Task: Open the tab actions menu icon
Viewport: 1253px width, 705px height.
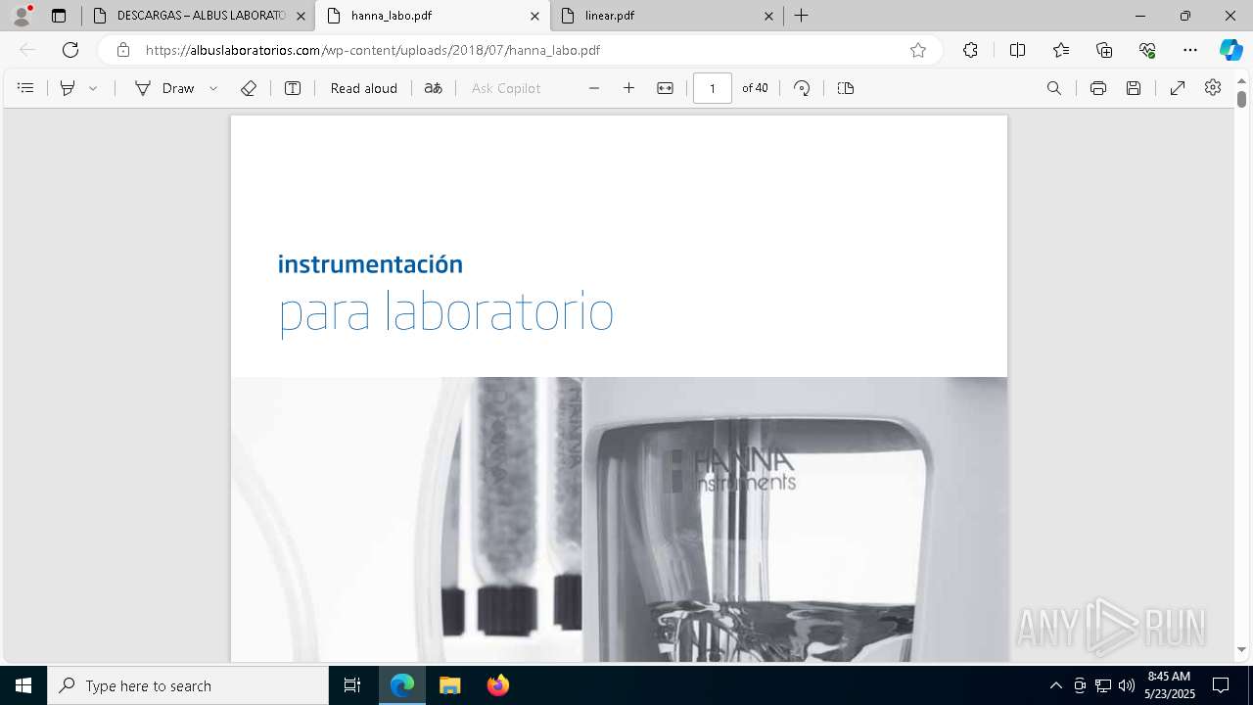Action: tap(59, 16)
